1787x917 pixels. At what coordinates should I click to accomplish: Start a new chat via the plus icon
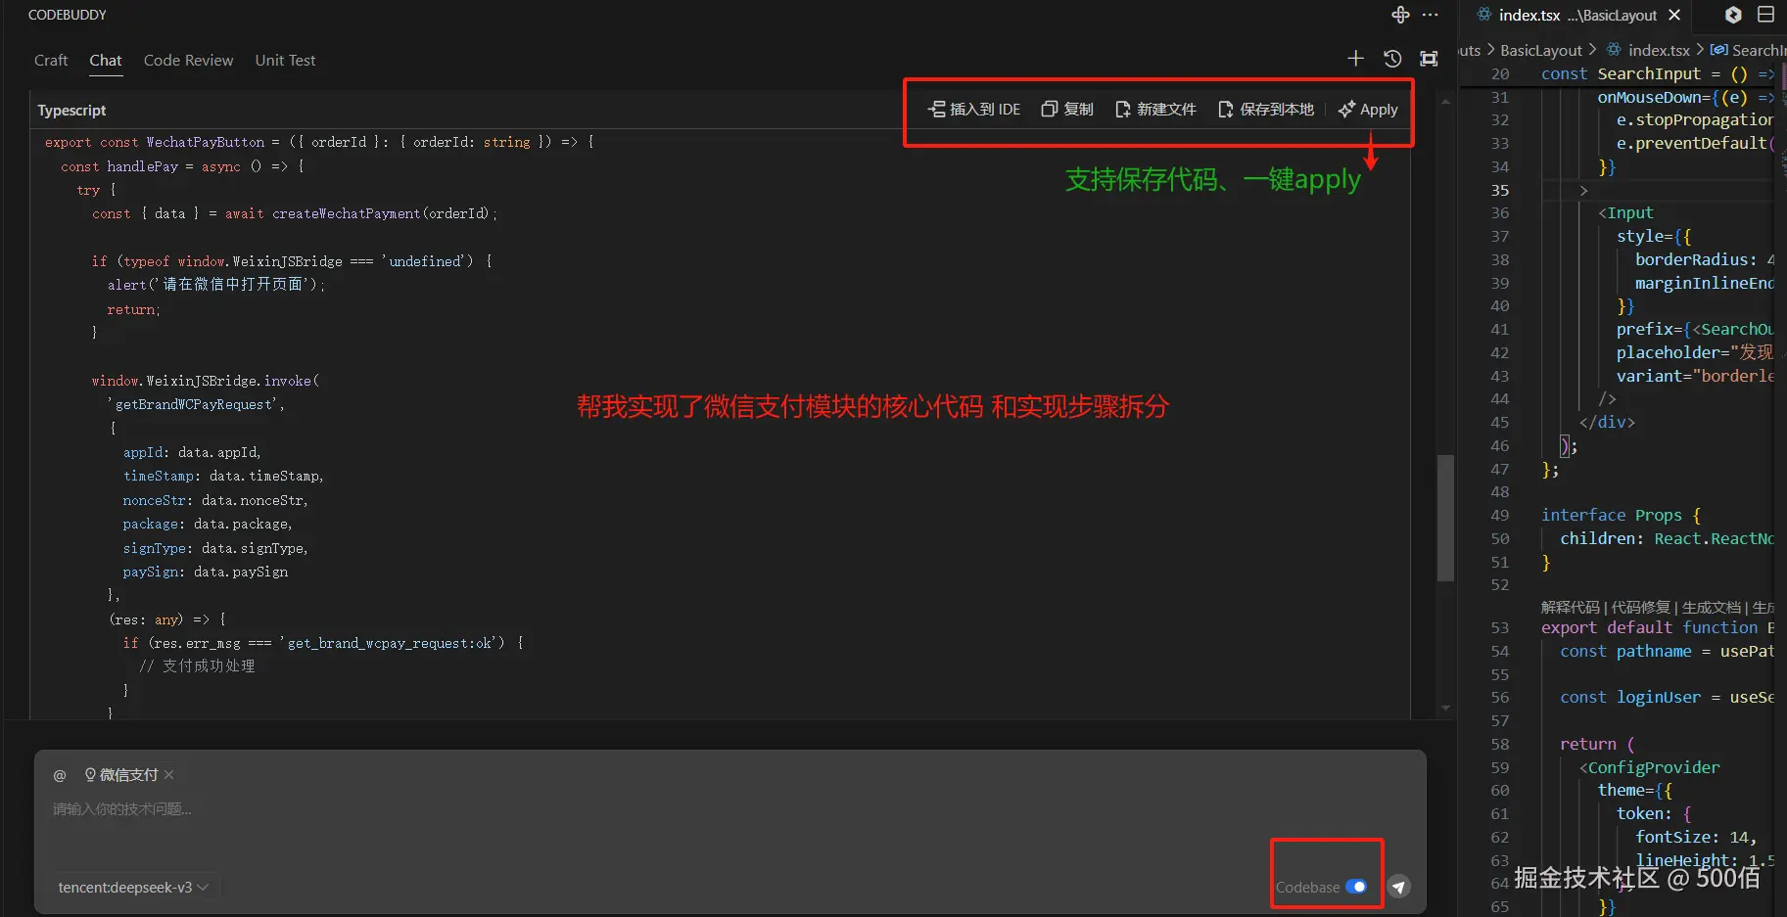point(1356,58)
